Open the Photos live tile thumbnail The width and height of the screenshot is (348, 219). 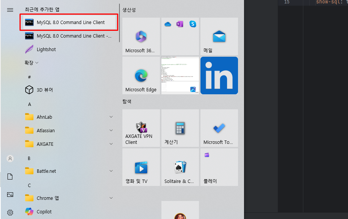pyautogui.click(x=180, y=76)
